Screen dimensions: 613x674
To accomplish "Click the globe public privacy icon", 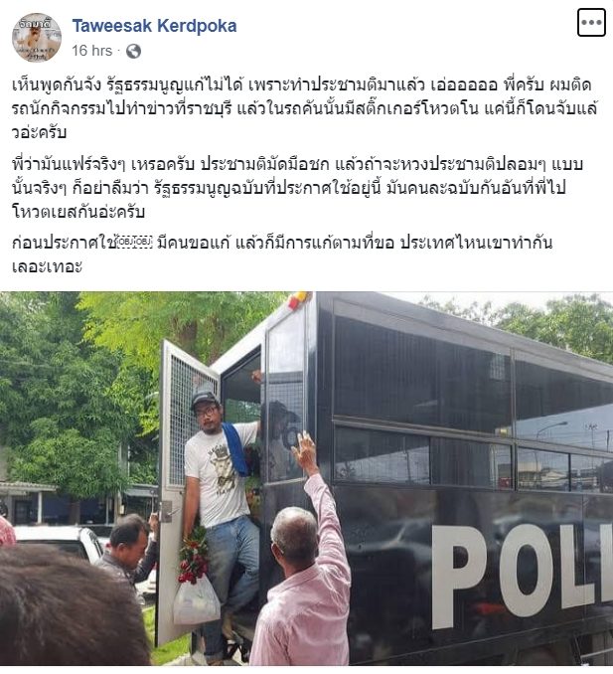I will pyautogui.click(x=133, y=51).
